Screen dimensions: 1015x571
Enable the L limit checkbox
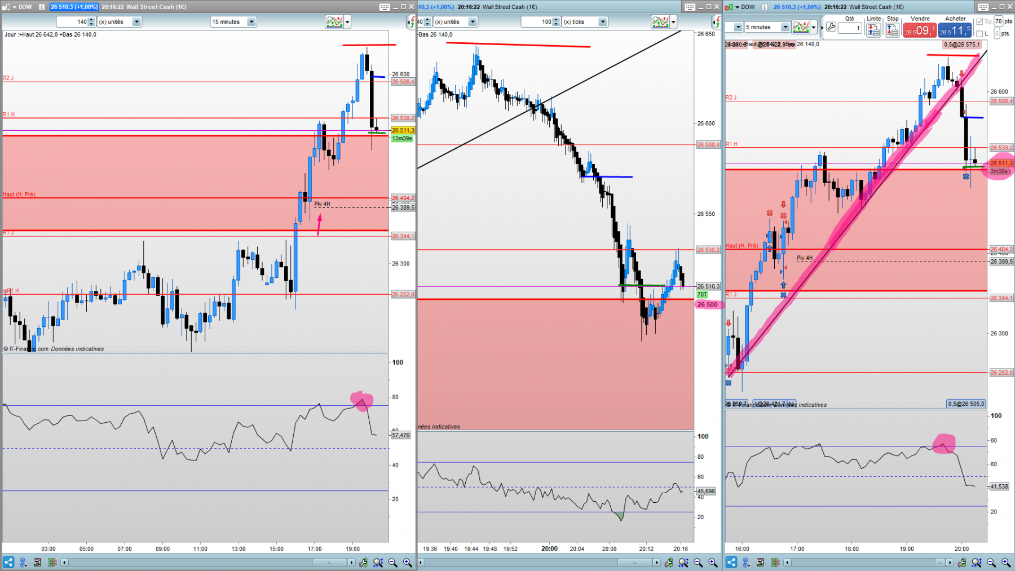coord(980,34)
